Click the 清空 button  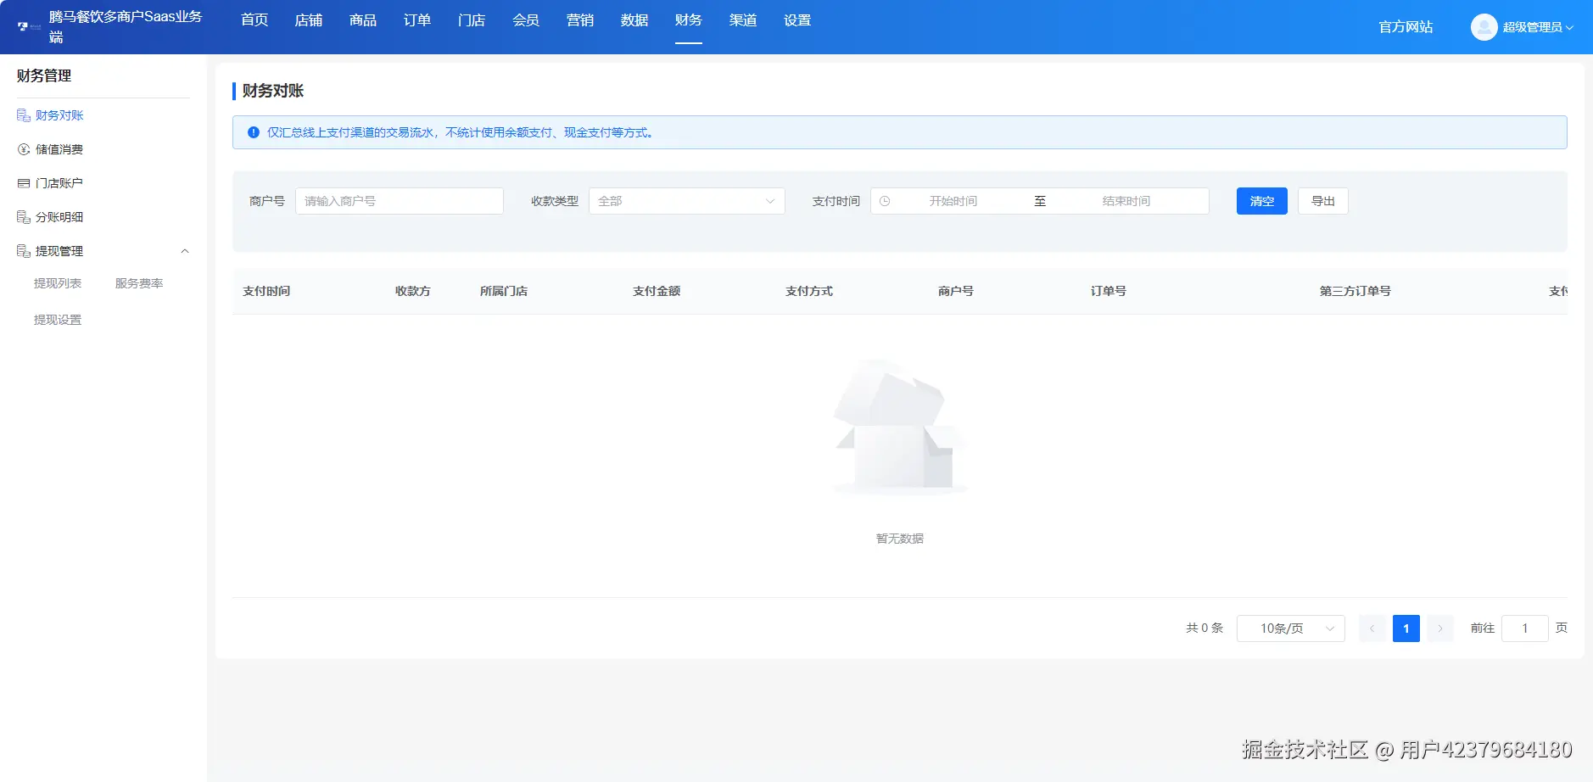coord(1262,201)
